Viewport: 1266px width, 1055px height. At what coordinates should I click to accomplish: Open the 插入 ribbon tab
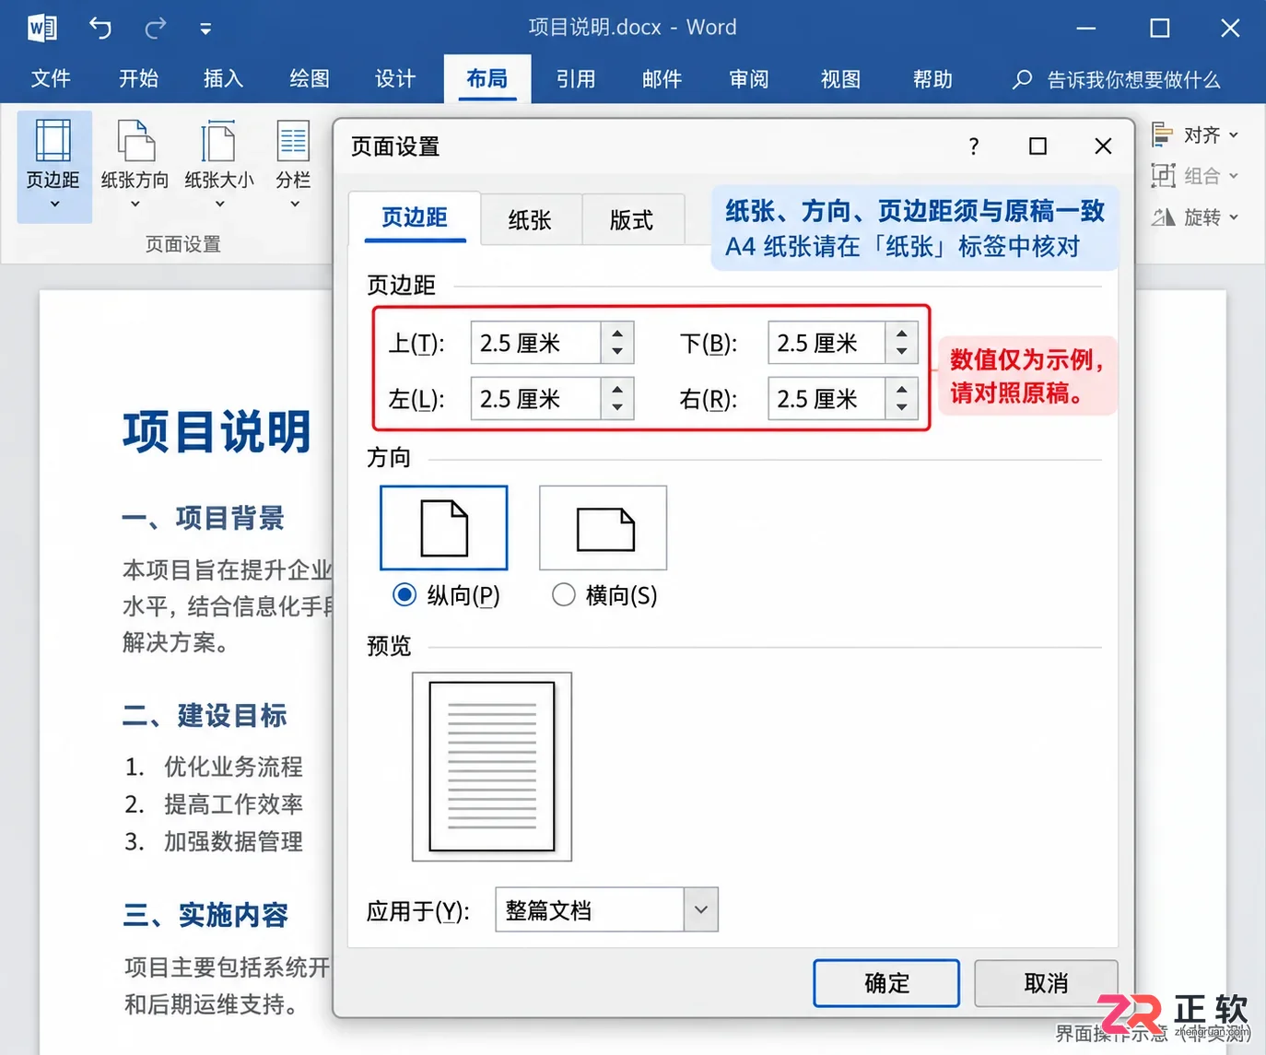223,79
